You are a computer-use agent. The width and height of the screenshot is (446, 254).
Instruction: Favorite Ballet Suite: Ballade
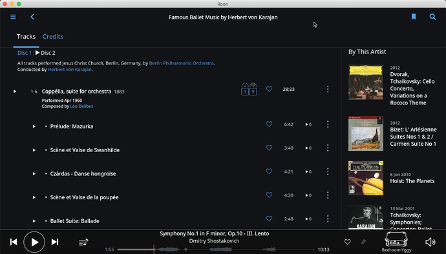(269, 219)
